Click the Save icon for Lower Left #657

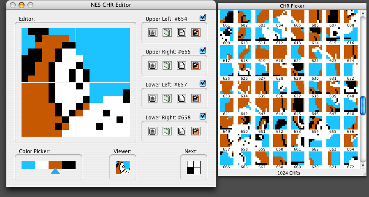(153, 99)
